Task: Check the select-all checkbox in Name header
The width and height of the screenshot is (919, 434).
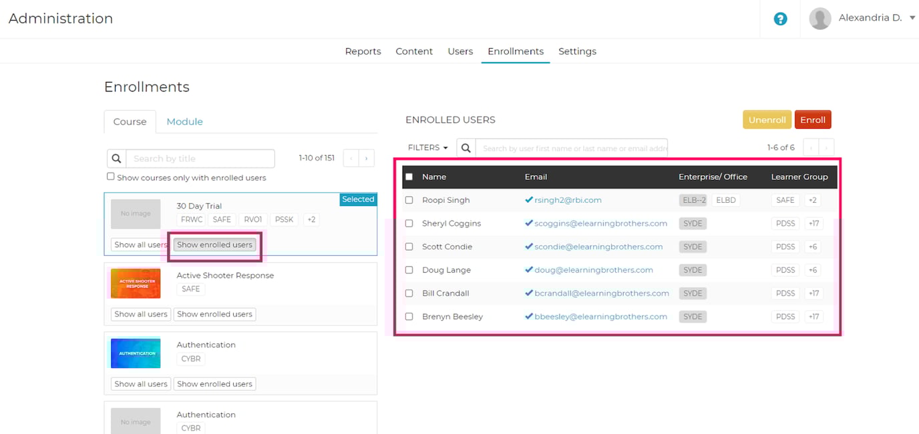Action: pyautogui.click(x=409, y=176)
